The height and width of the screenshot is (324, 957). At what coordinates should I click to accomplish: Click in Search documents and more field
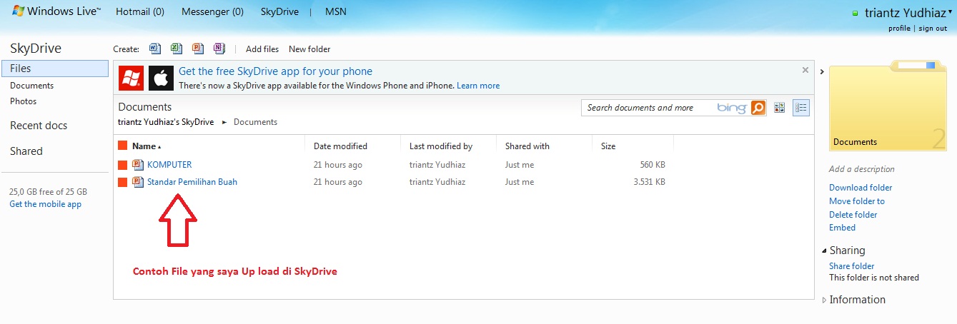pyautogui.click(x=649, y=108)
